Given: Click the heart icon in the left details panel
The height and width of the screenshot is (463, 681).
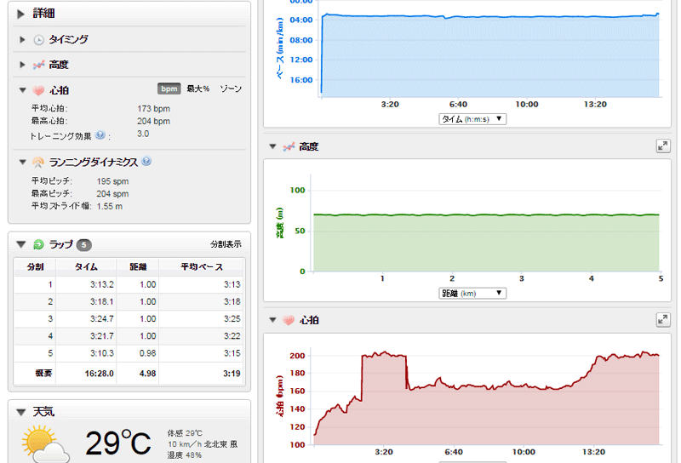Looking at the screenshot, I should point(38,90).
